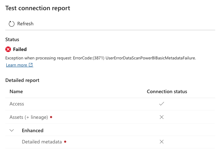Image resolution: width=218 pixels, height=161 pixels.
Task: Click the X status icon for Detailed metadata
Action: click(162, 142)
